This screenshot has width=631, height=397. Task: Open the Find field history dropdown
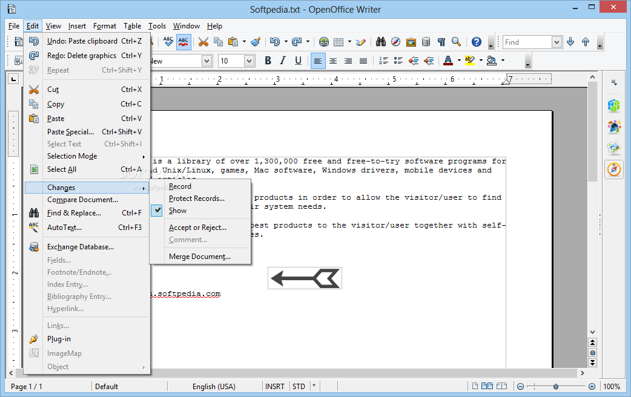tap(556, 42)
